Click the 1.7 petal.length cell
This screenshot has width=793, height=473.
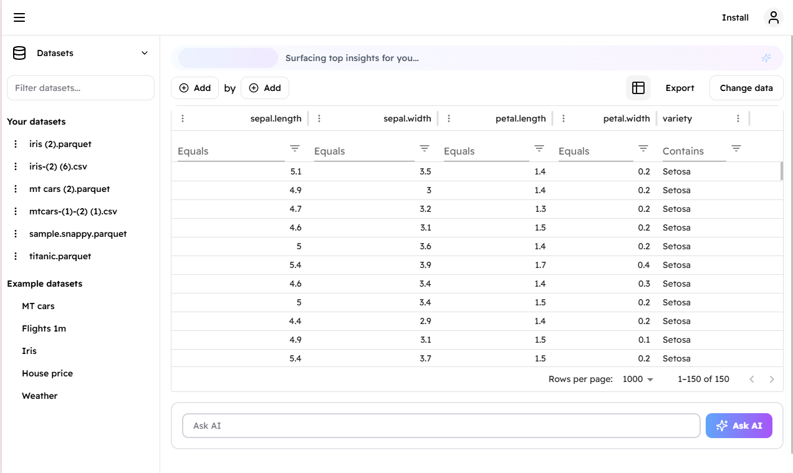pos(495,265)
